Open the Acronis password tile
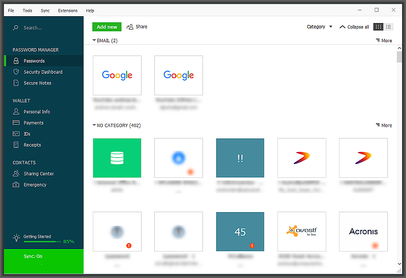 (x=363, y=232)
